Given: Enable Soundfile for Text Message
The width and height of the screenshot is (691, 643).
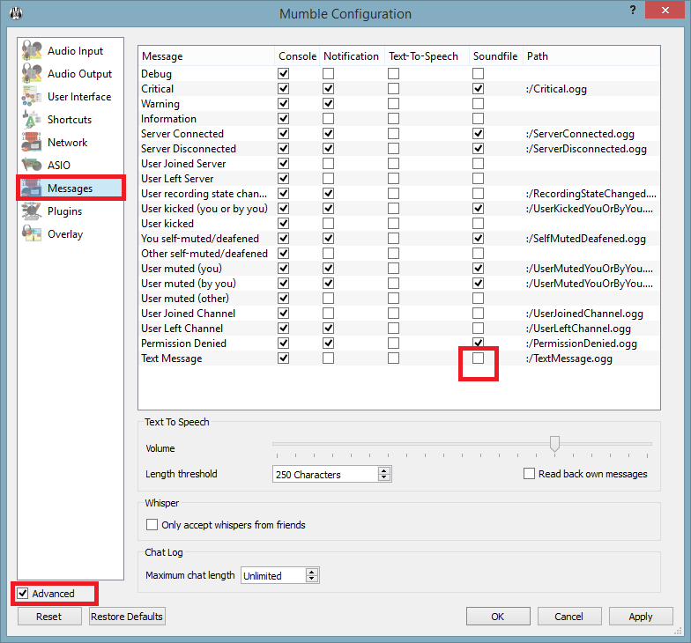Looking at the screenshot, I should tap(478, 358).
